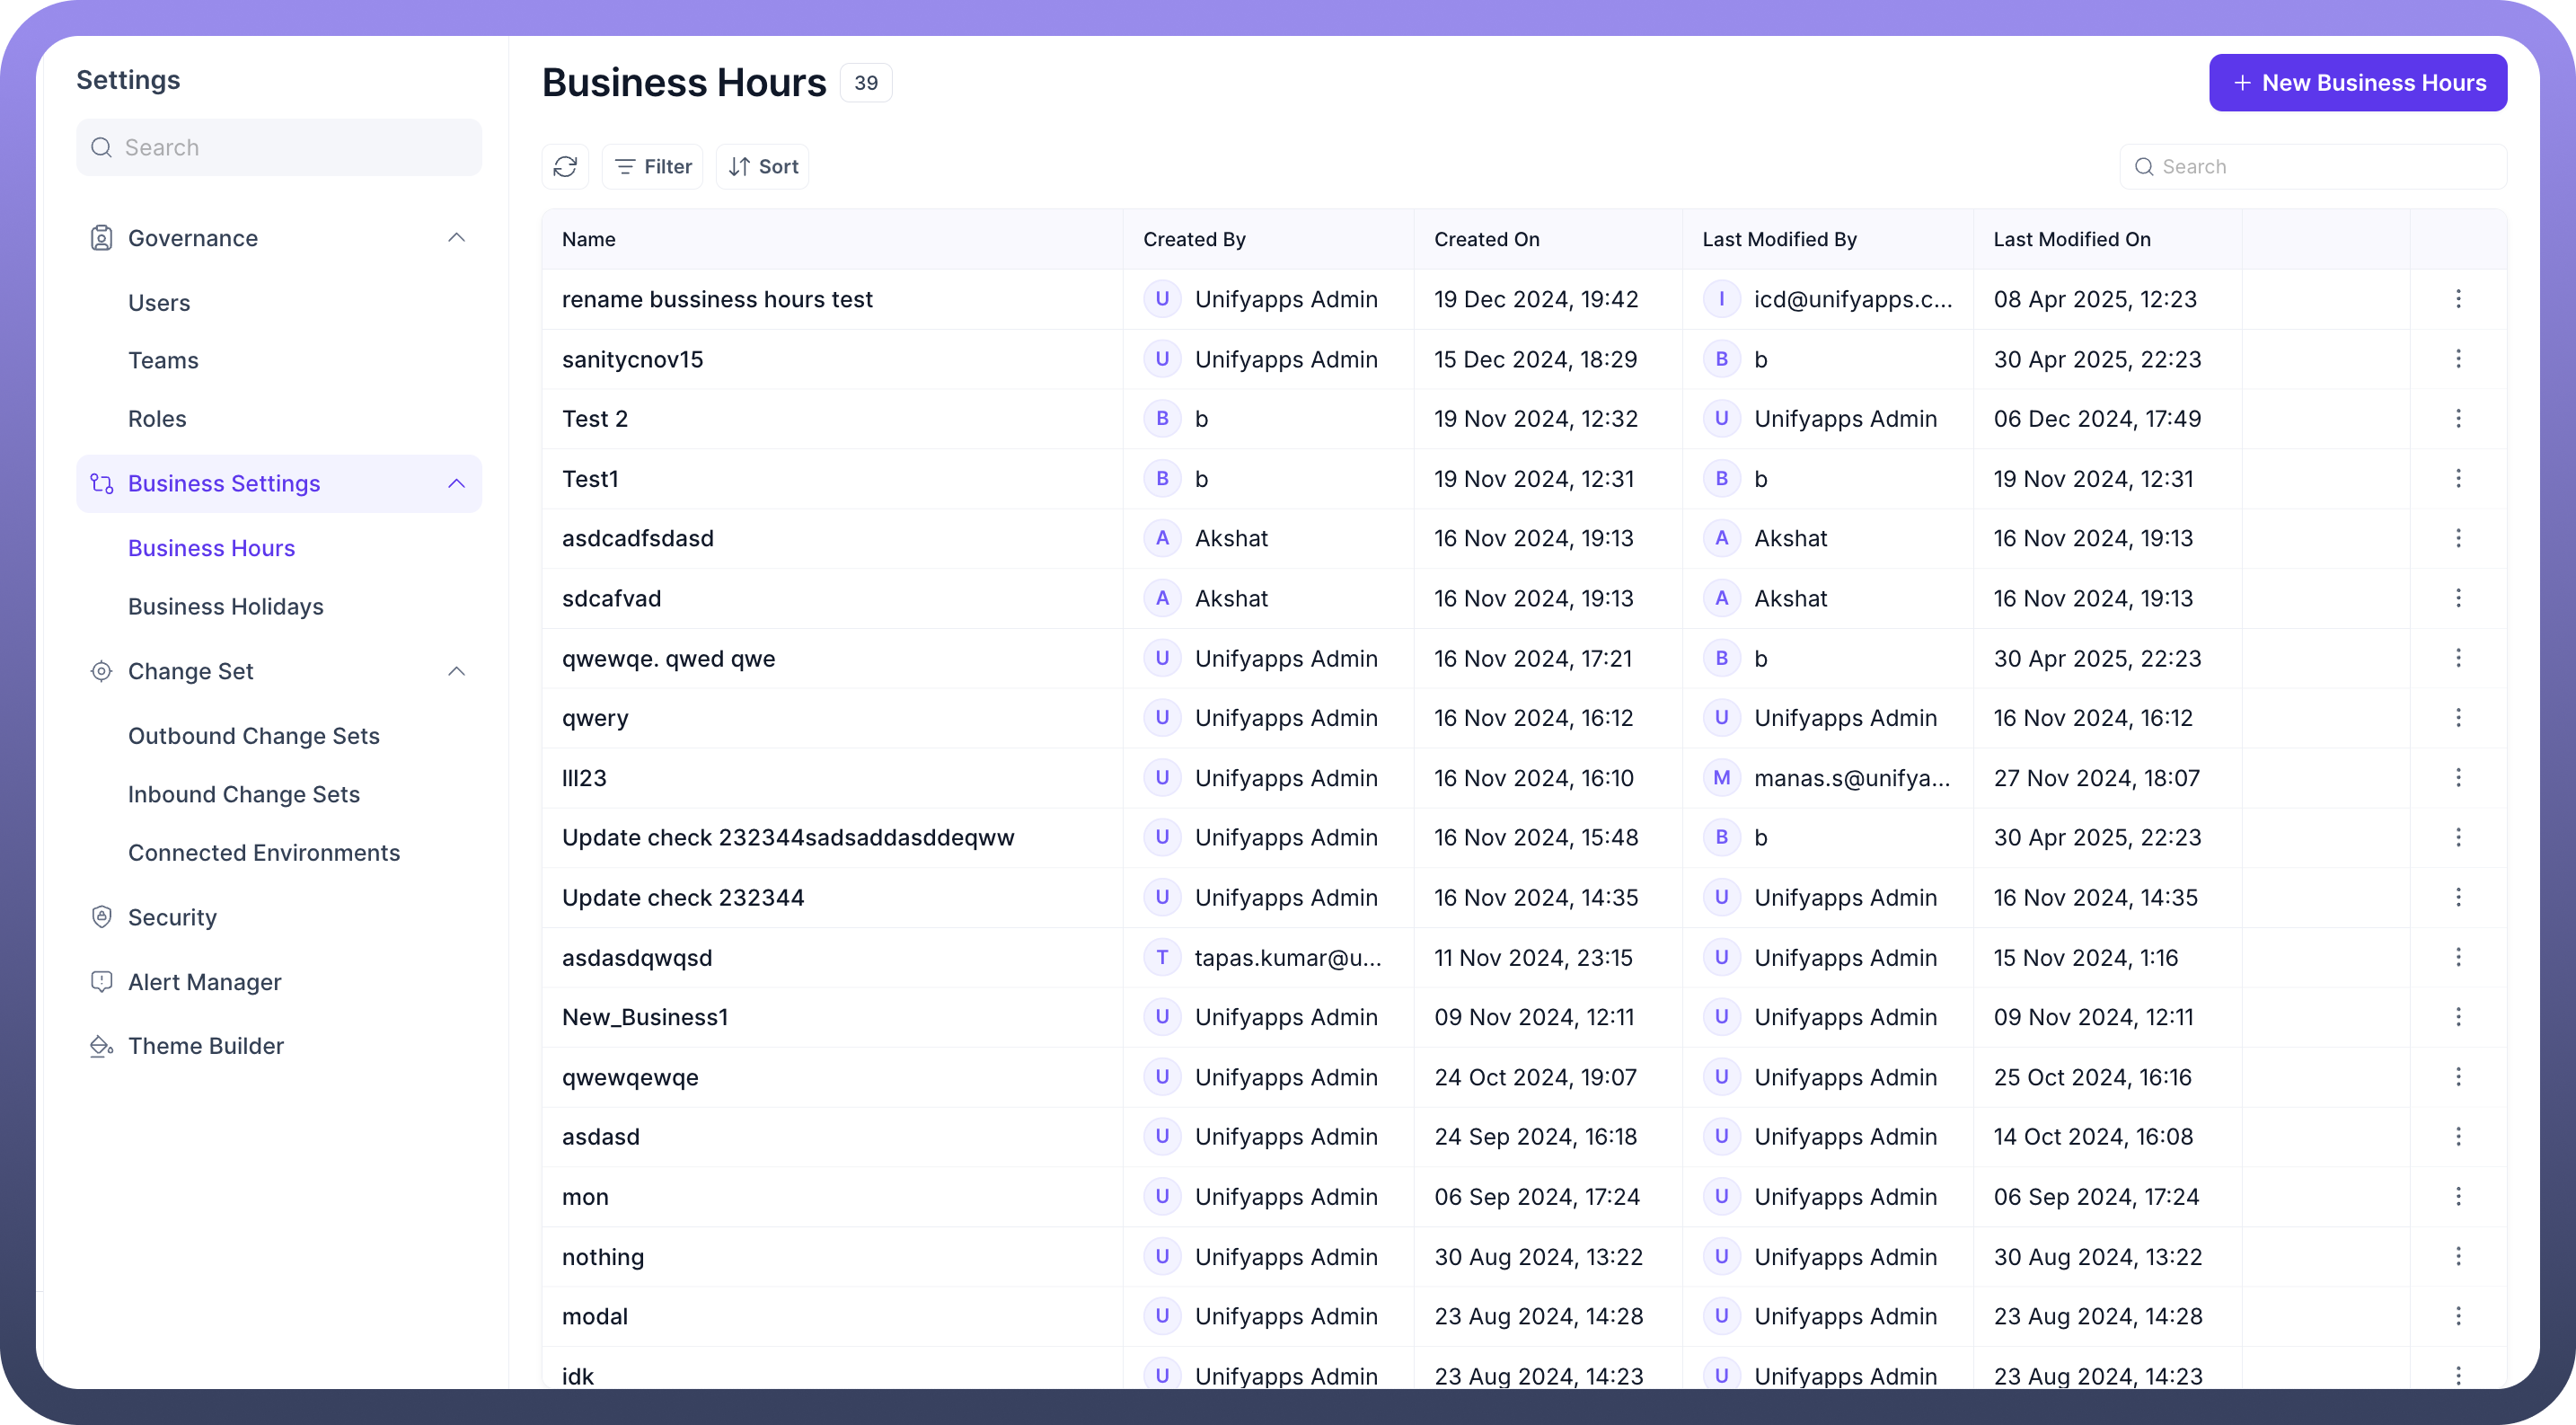Open row actions for asdasdqwqsd
The width and height of the screenshot is (2576, 1425).
2458,957
